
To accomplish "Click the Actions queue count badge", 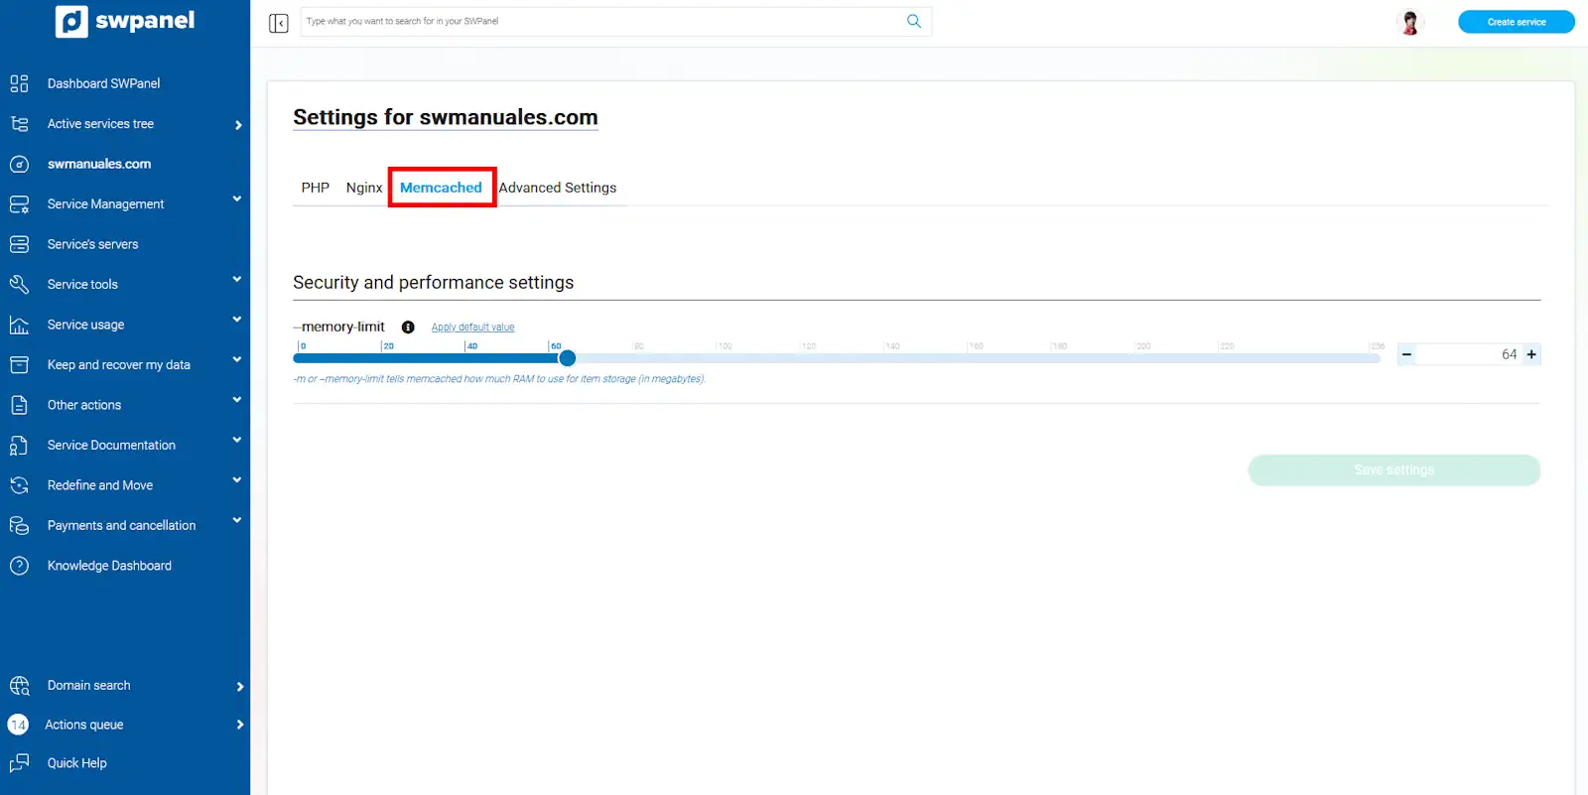I will click(18, 725).
